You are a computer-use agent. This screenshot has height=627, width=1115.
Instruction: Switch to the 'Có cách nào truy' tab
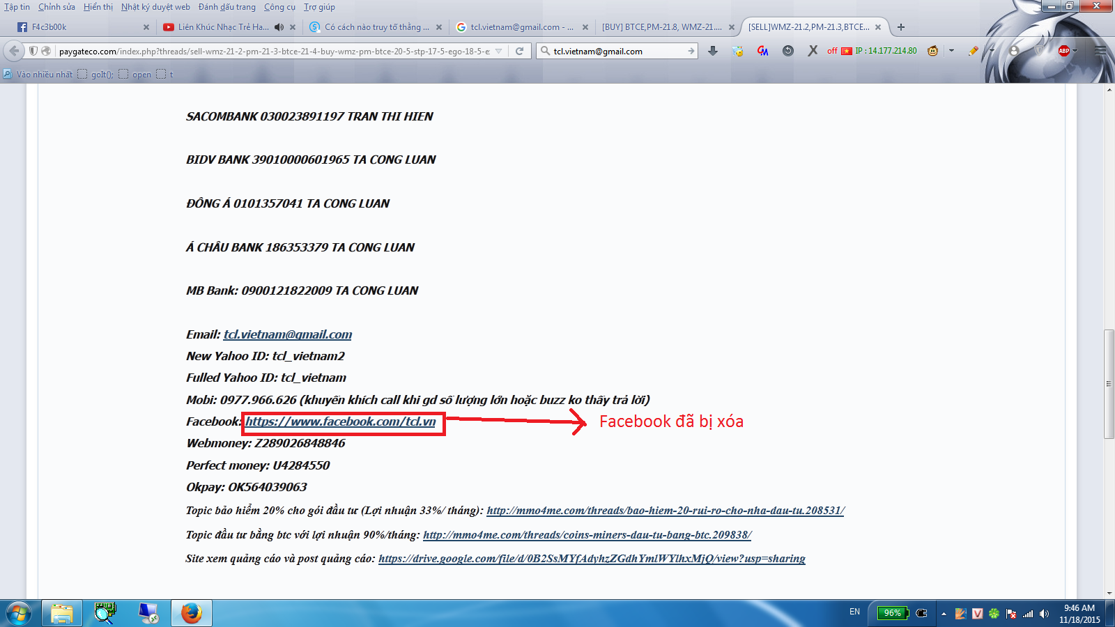(x=376, y=27)
